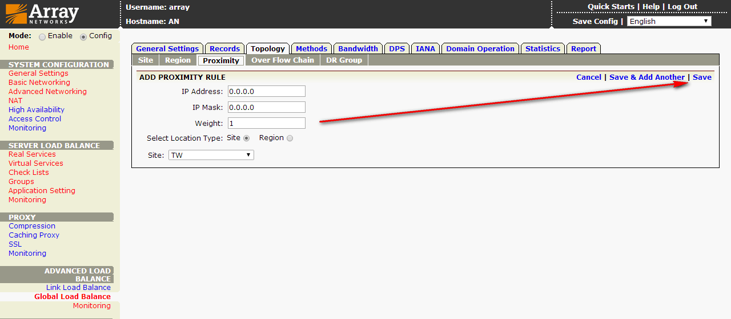Open the Statistics tab
This screenshot has height=319, width=731.
[x=543, y=48]
